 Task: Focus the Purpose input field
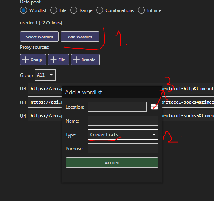click(x=123, y=148)
